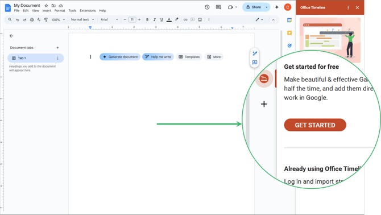Viewport: 381px width, 215px height.
Task: Toggle italic formatting
Action: pos(154,20)
